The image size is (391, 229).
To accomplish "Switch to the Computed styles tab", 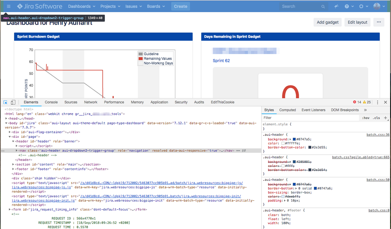I will point(288,110).
